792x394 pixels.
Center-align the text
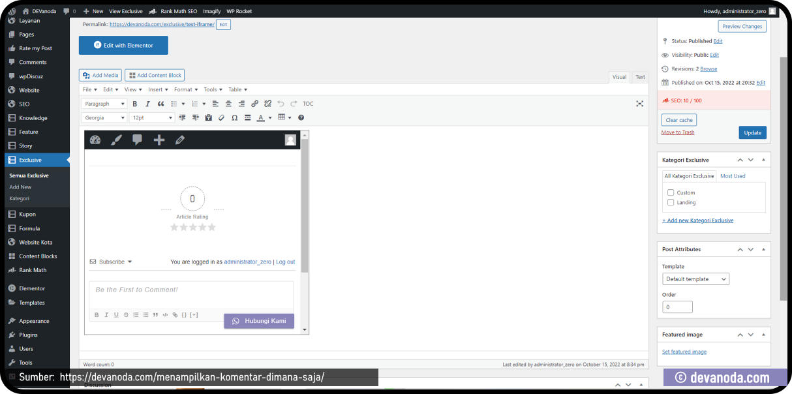point(228,104)
